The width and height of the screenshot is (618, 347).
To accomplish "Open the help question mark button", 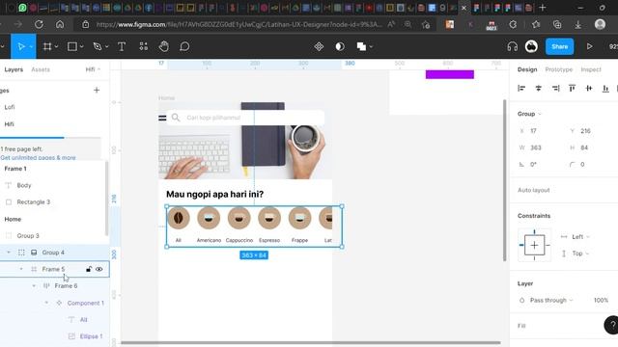I will click(x=612, y=325).
